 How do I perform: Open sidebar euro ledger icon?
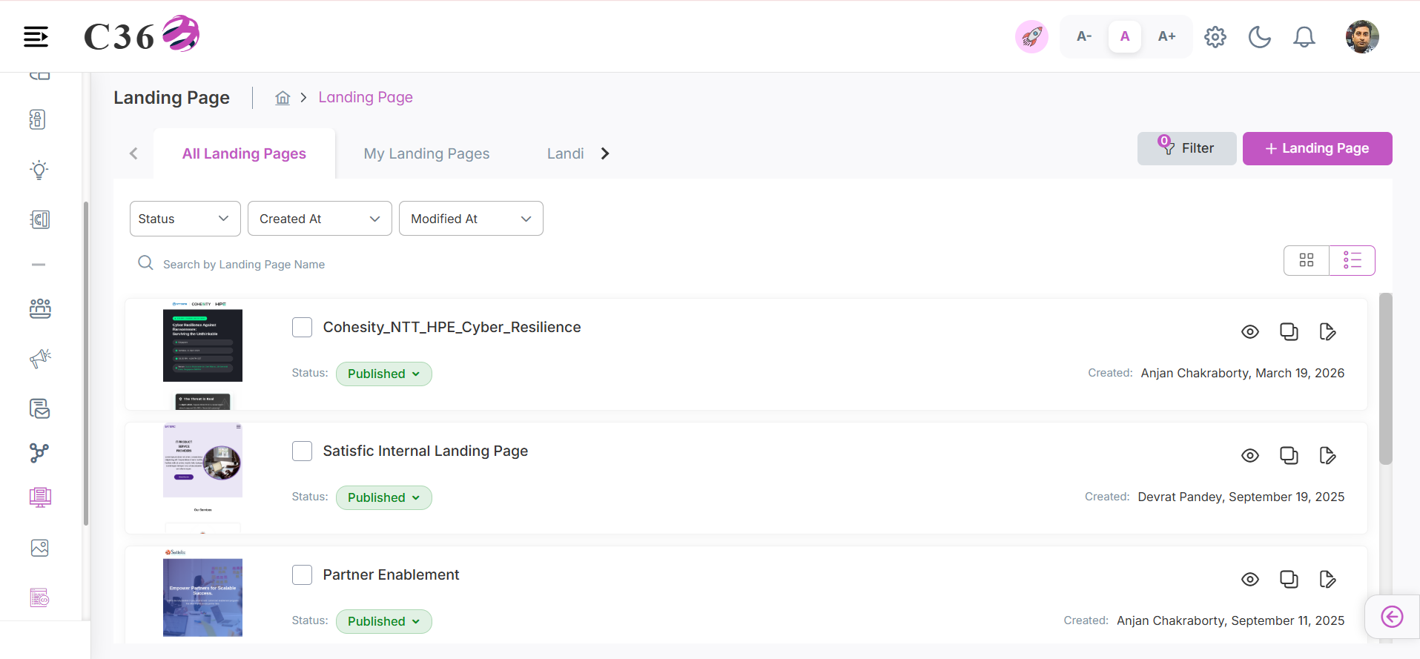click(x=39, y=219)
